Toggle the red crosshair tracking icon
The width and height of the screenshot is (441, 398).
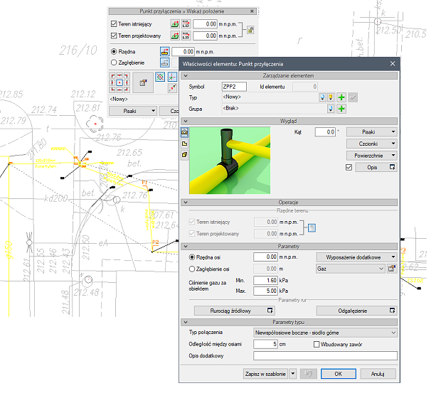[x=172, y=77]
